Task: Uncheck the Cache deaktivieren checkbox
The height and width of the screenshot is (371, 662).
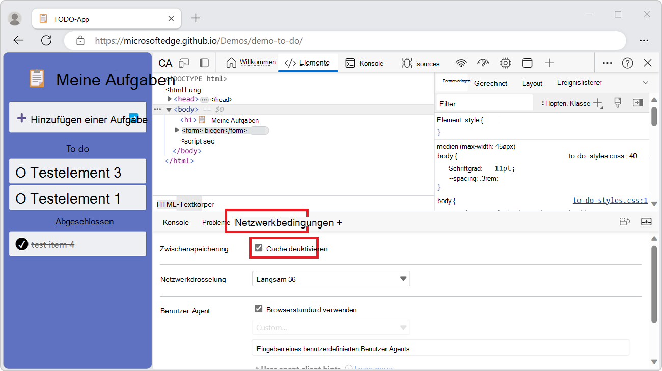Action: pyautogui.click(x=259, y=248)
